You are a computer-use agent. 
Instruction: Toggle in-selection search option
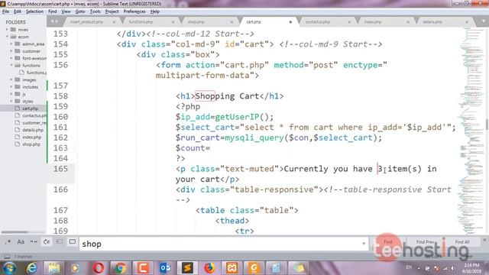click(60, 242)
